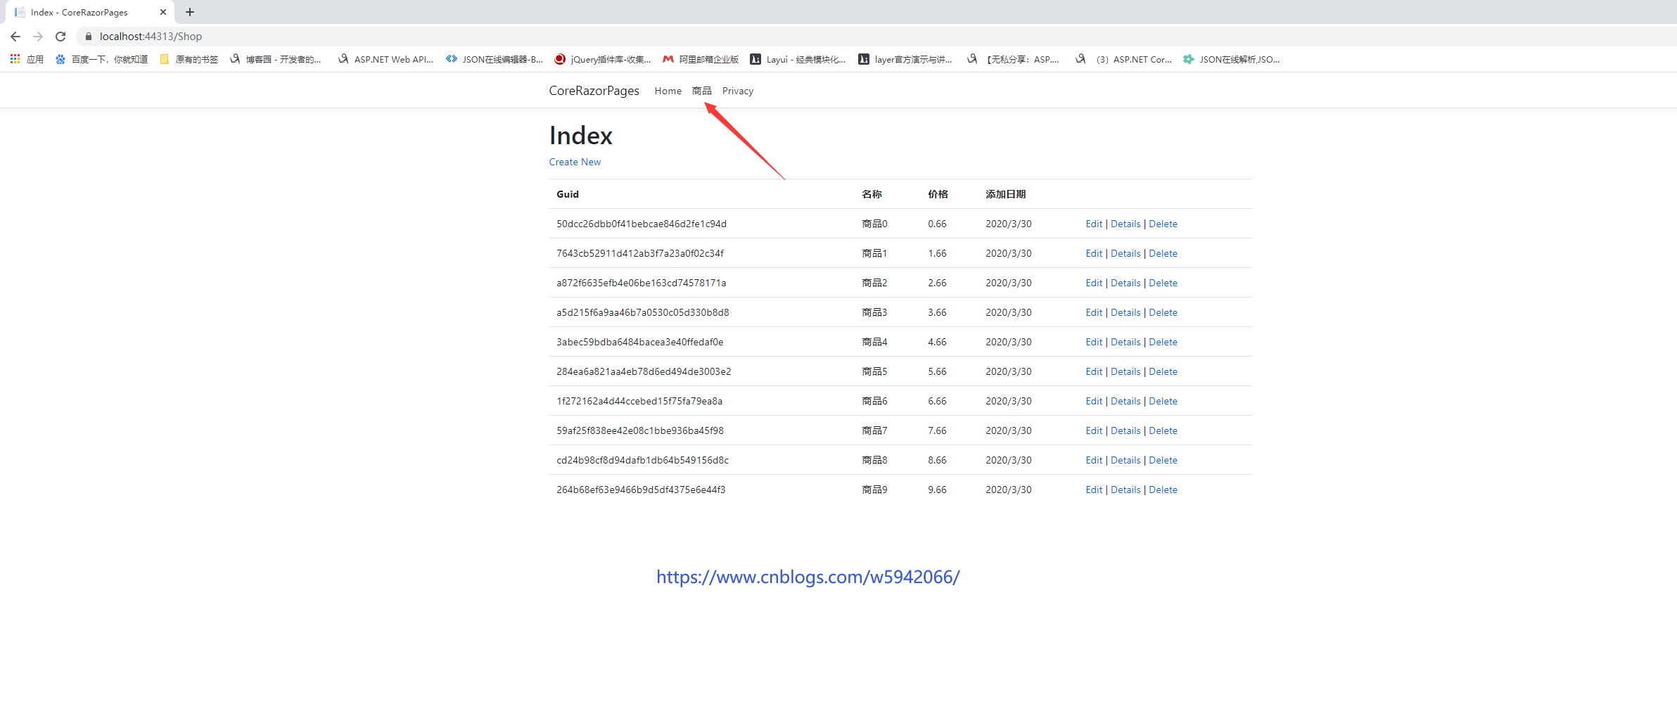
Task: Open the Baidu bookmark
Action: [101, 60]
